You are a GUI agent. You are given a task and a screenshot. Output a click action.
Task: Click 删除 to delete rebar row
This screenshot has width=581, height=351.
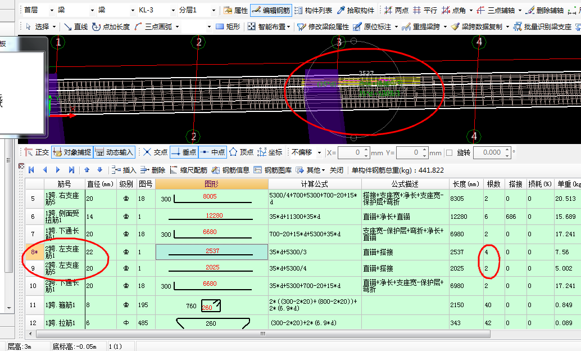pyautogui.click(x=153, y=170)
